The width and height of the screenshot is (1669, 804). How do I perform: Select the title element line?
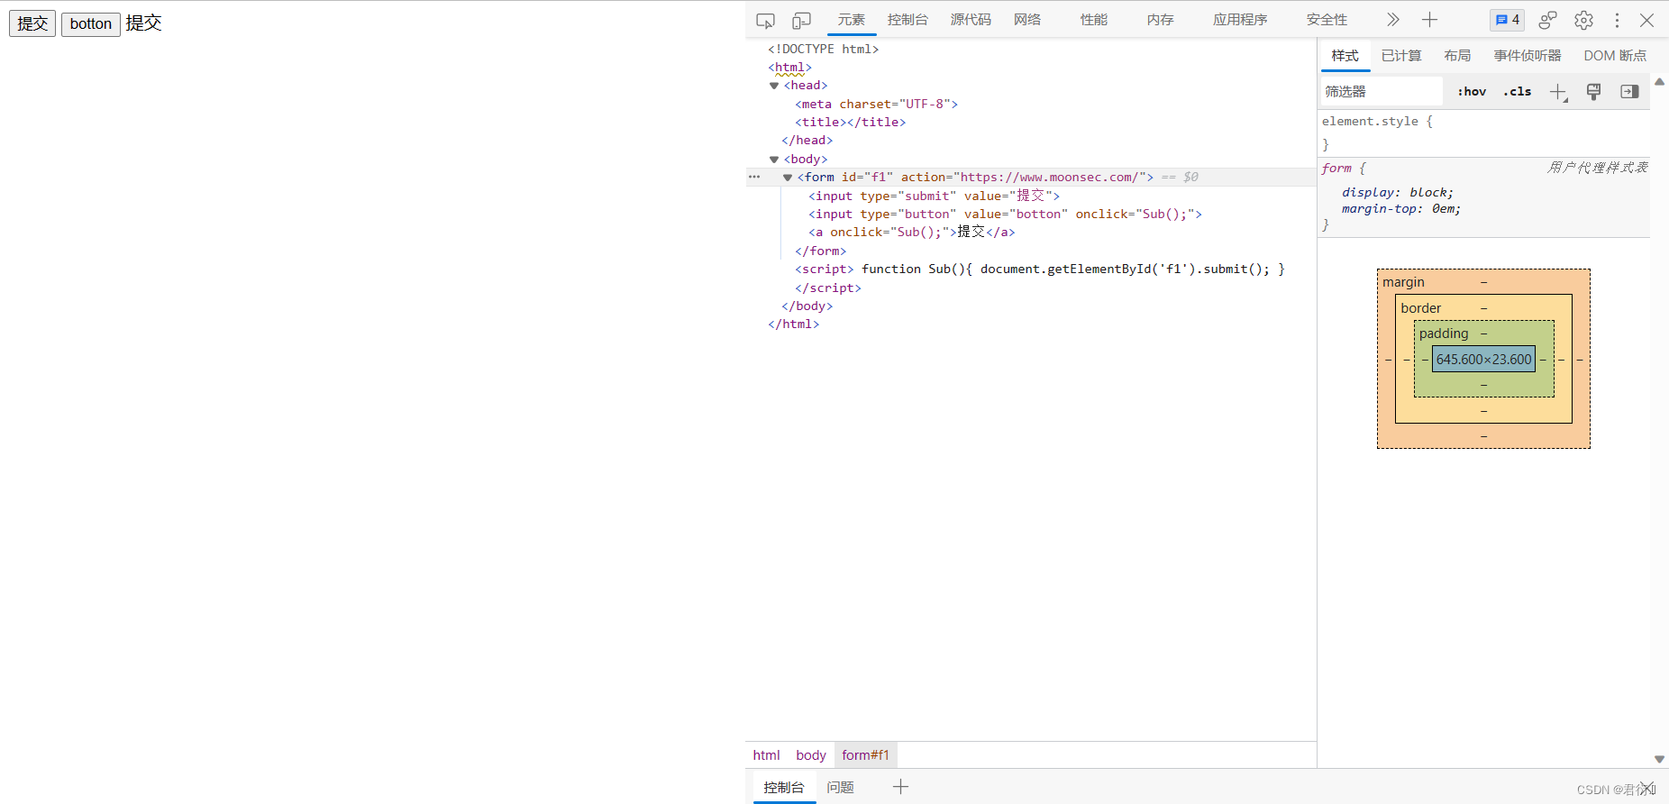(x=850, y=122)
